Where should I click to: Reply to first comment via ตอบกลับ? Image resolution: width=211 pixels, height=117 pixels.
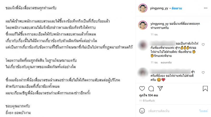(166, 62)
